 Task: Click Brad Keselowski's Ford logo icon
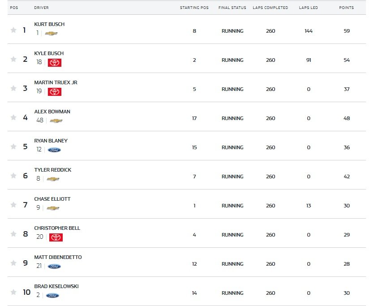(52, 295)
